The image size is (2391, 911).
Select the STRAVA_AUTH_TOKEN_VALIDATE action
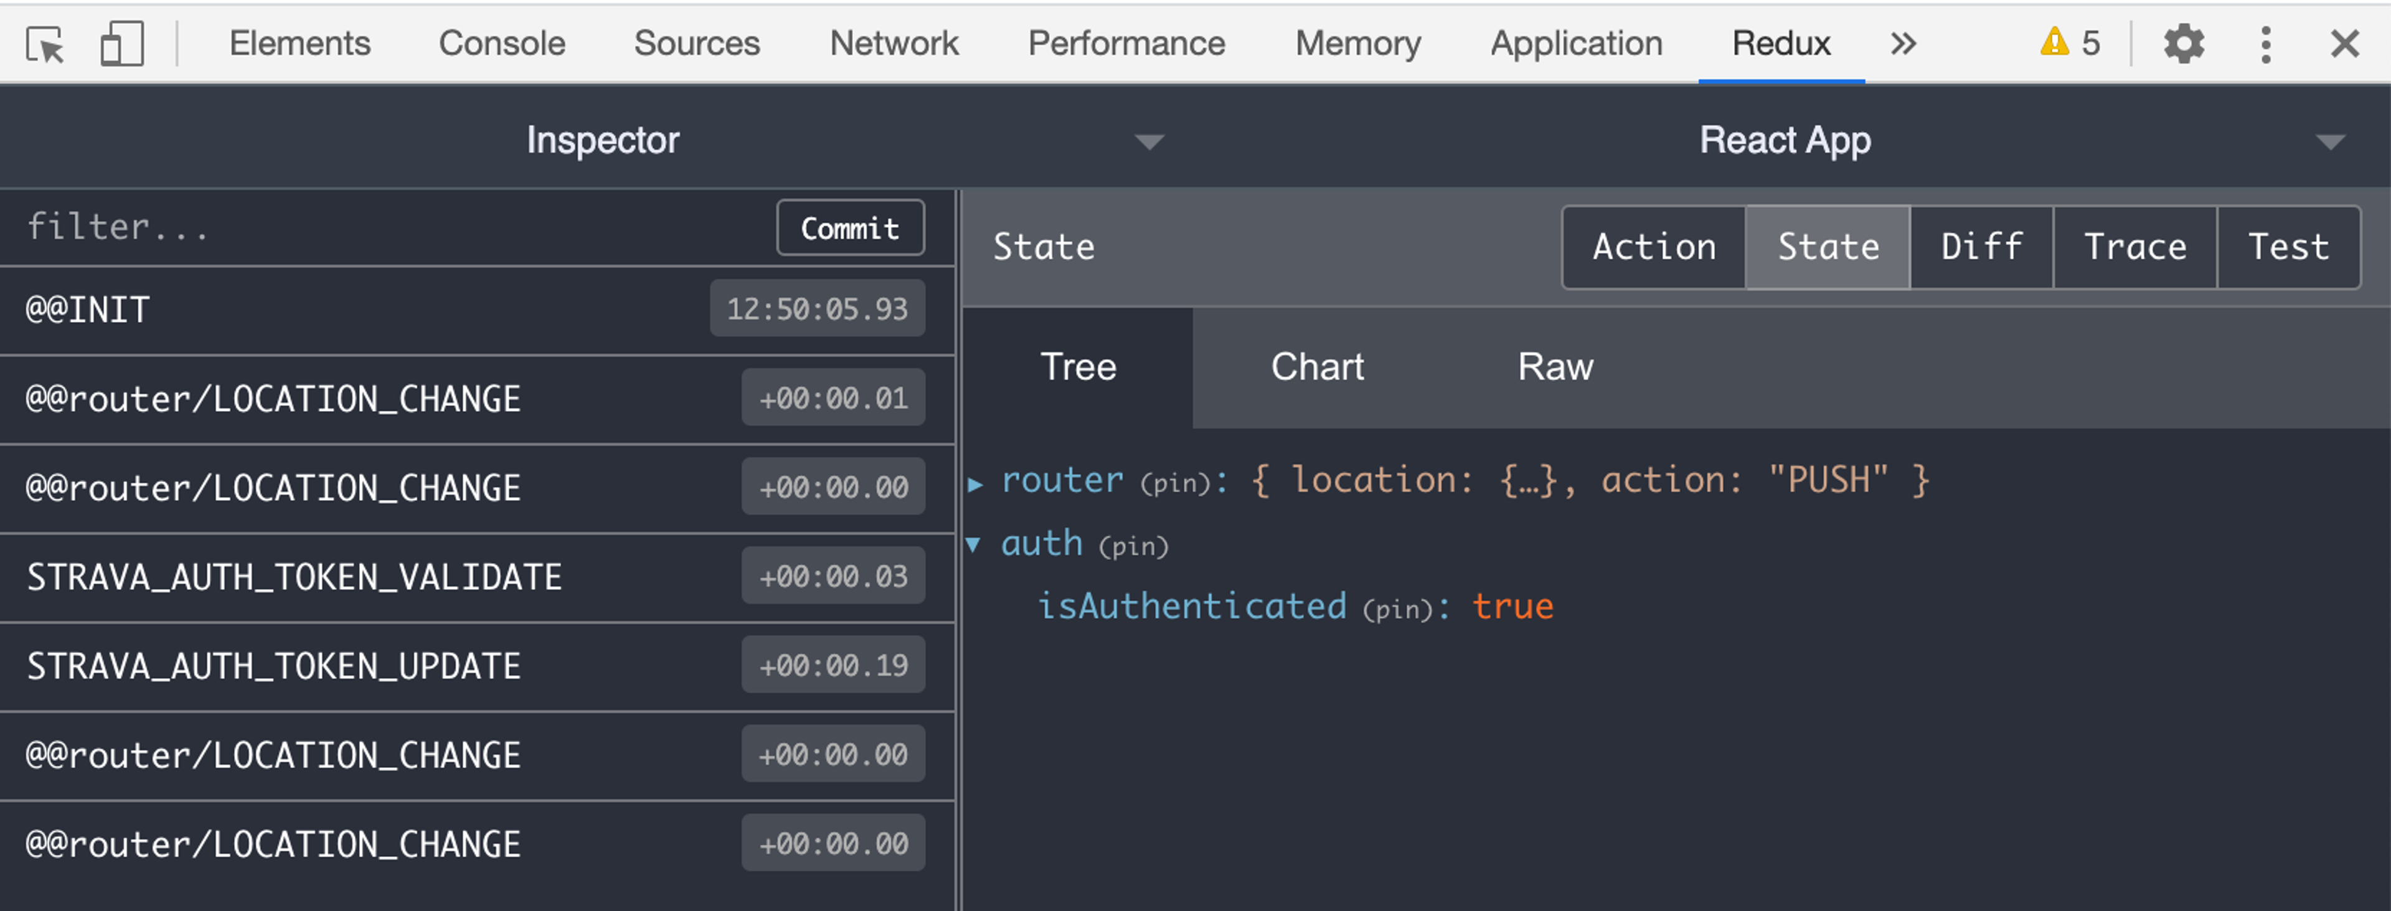tap(293, 578)
